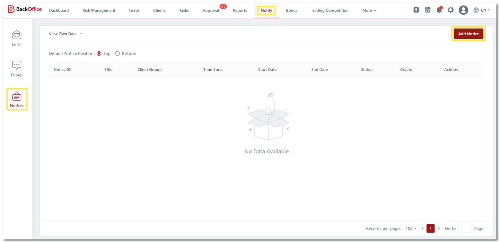Open the Email section in sidebar
The image size is (500, 243).
pyautogui.click(x=17, y=38)
